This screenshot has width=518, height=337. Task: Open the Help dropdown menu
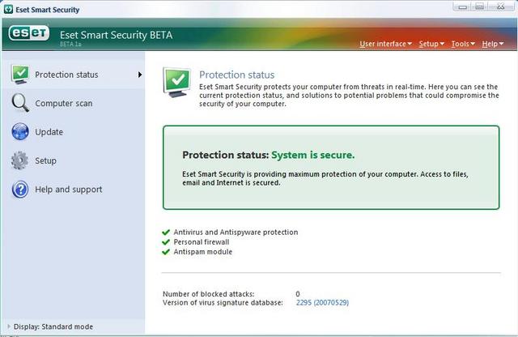click(x=493, y=44)
